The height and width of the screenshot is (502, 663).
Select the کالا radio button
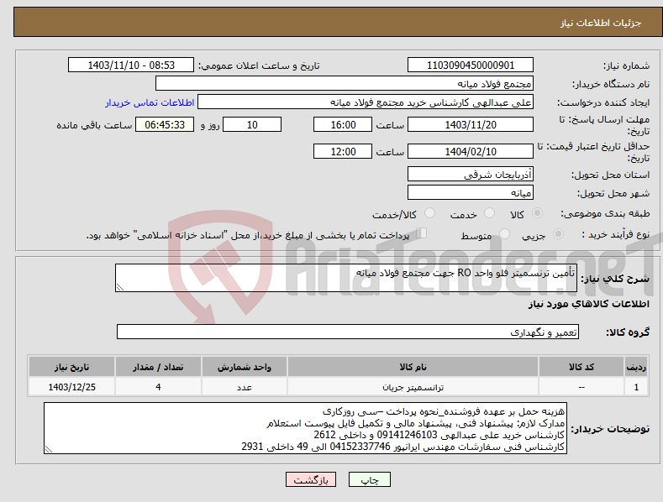(537, 213)
